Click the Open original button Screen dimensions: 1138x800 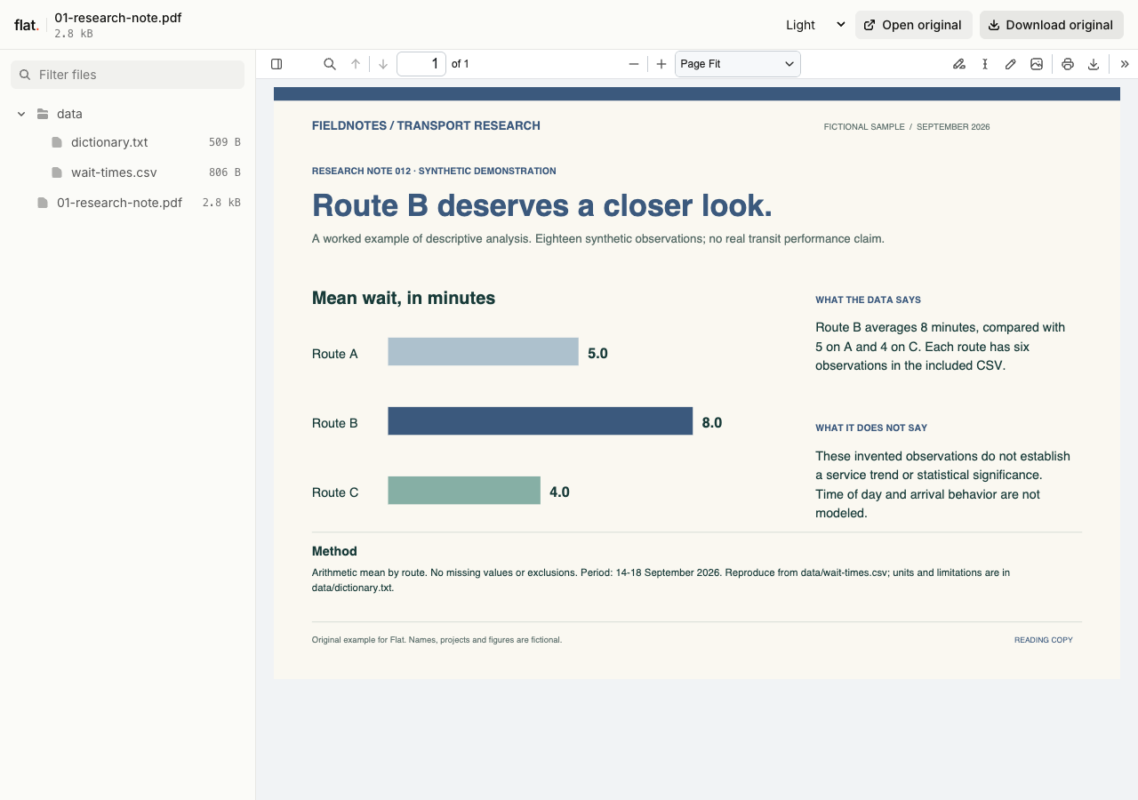914,25
